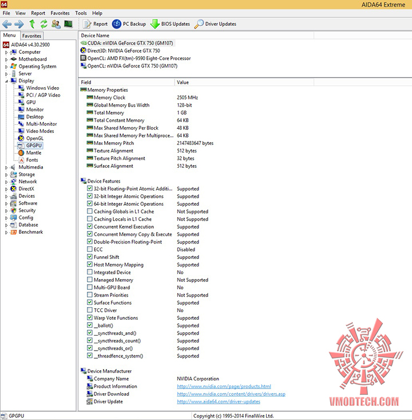The height and width of the screenshot is (420, 412).
Task: Toggle Concurrent Kernel Execution checkbox
Action: (90, 226)
